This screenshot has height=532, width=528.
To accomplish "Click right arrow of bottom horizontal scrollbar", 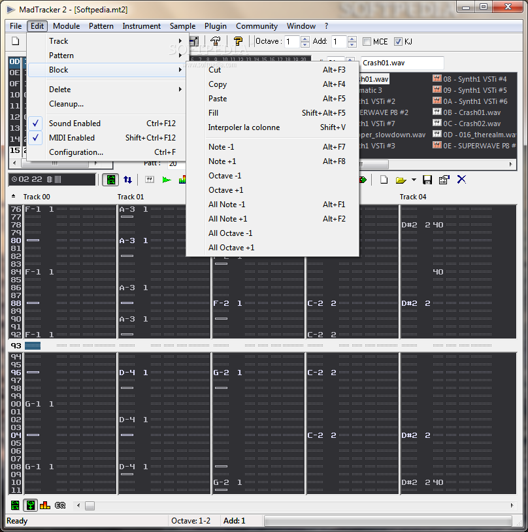I will (x=512, y=506).
